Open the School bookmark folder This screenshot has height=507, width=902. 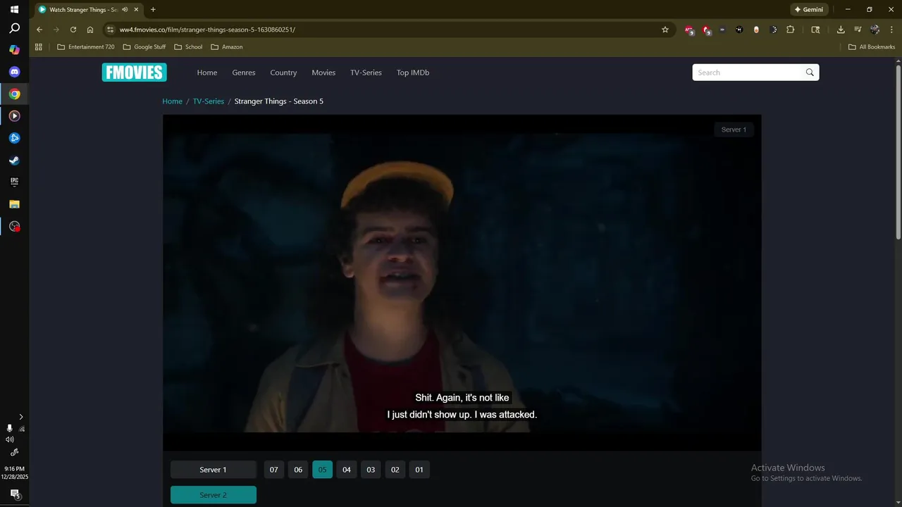coord(188,47)
